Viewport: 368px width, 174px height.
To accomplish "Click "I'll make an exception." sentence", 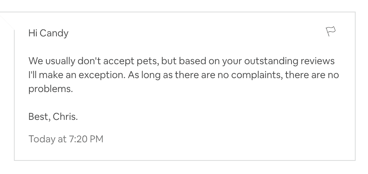I will coord(77,75).
